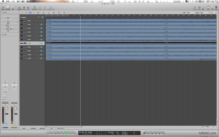Click the Record button in transport

tap(74, 133)
